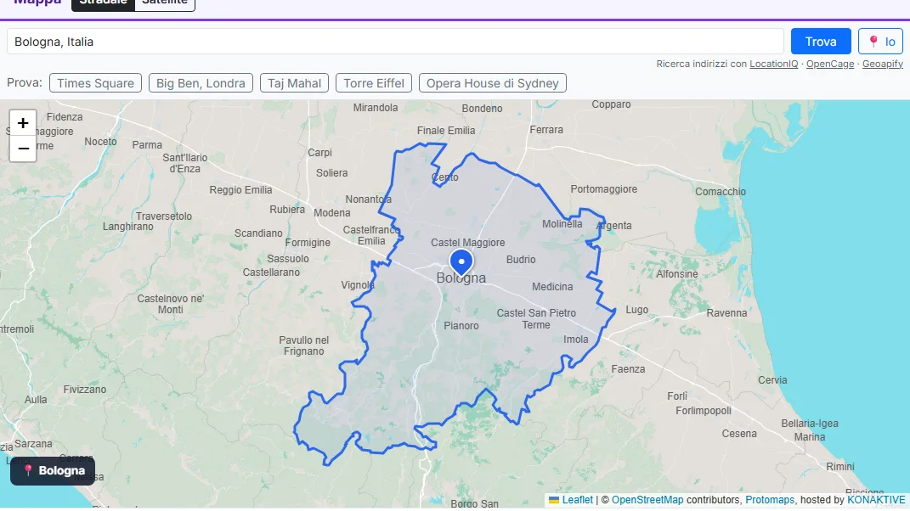Click the Lugo label on map

pyautogui.click(x=636, y=310)
